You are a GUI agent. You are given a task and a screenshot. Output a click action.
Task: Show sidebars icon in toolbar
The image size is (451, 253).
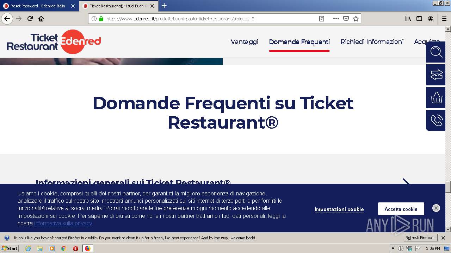pyautogui.click(x=419, y=19)
